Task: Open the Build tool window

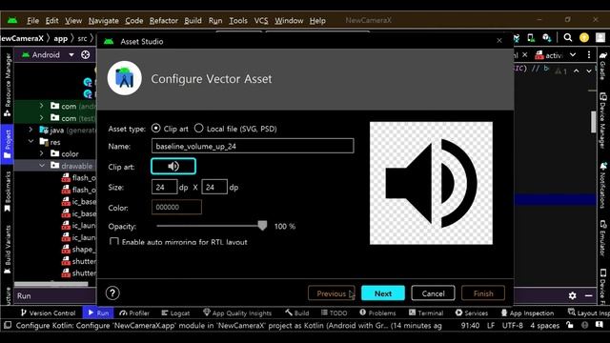Action: (296, 313)
